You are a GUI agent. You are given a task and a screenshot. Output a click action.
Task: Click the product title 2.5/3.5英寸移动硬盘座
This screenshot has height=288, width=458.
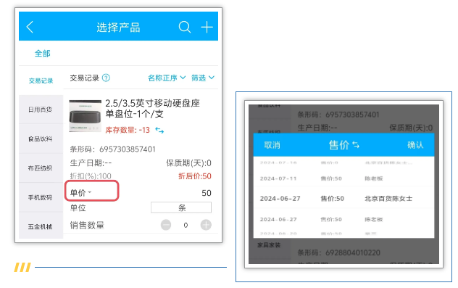point(152,109)
